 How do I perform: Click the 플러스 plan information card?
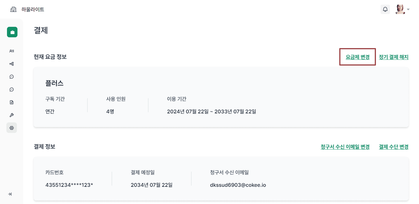click(221, 97)
